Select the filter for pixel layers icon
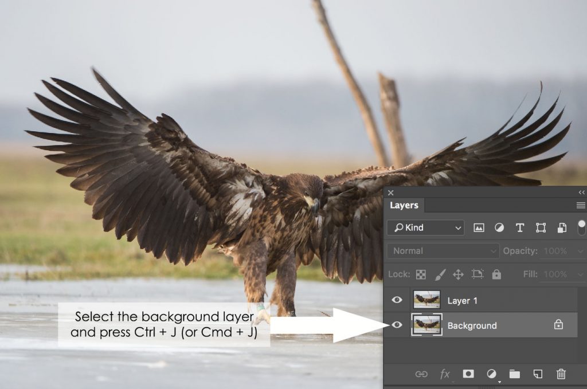Screen dimensions: 587x389 (478, 227)
